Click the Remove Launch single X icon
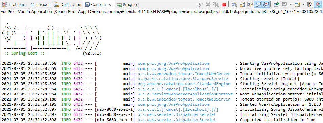Image resolution: width=323 pixels, height=123 pixels. point(208,4)
